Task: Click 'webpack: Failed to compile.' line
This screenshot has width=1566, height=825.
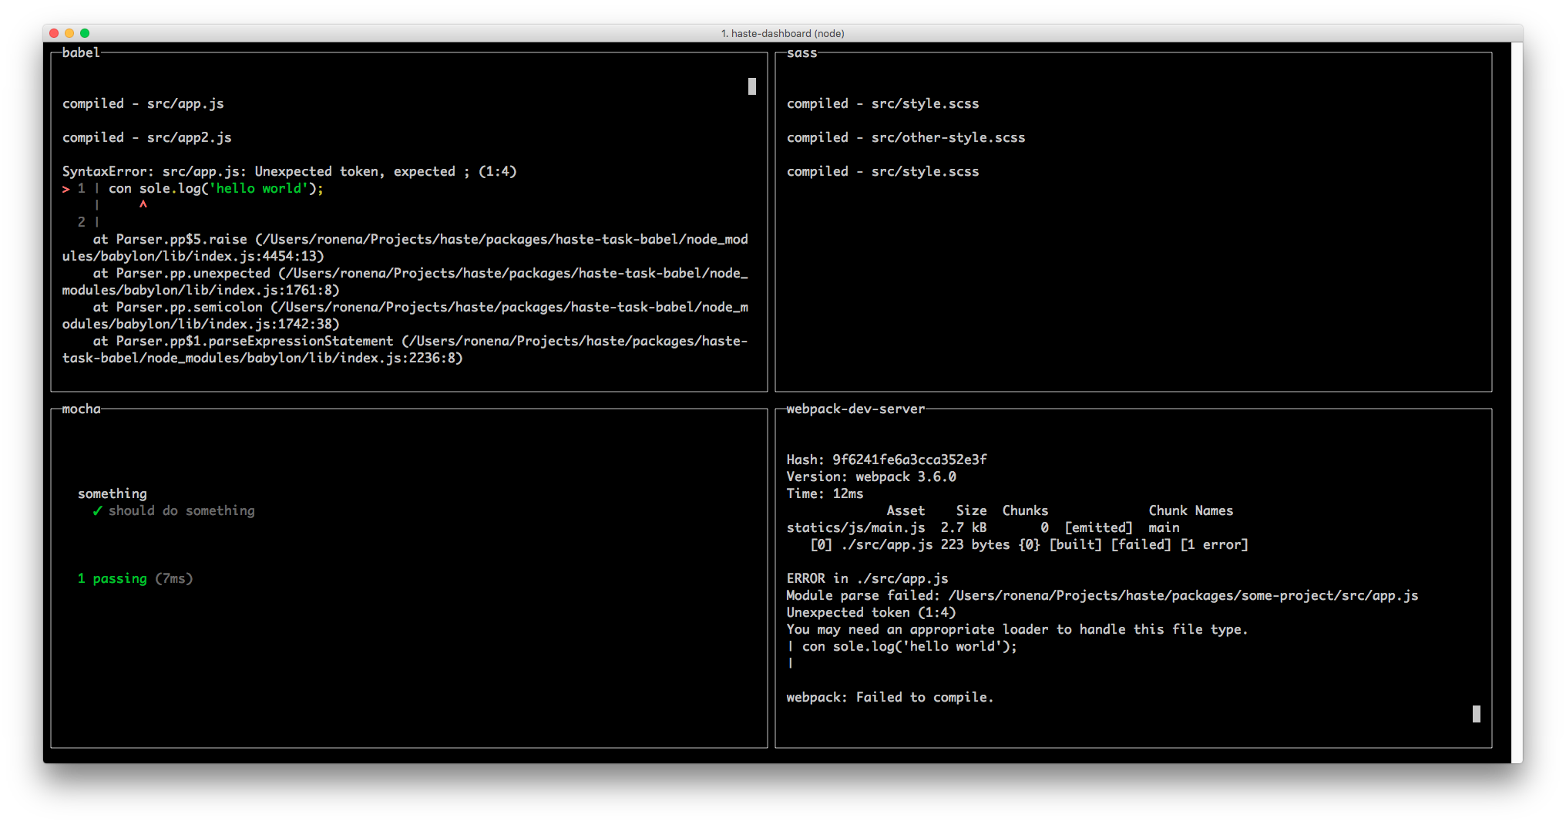Action: (x=891, y=697)
